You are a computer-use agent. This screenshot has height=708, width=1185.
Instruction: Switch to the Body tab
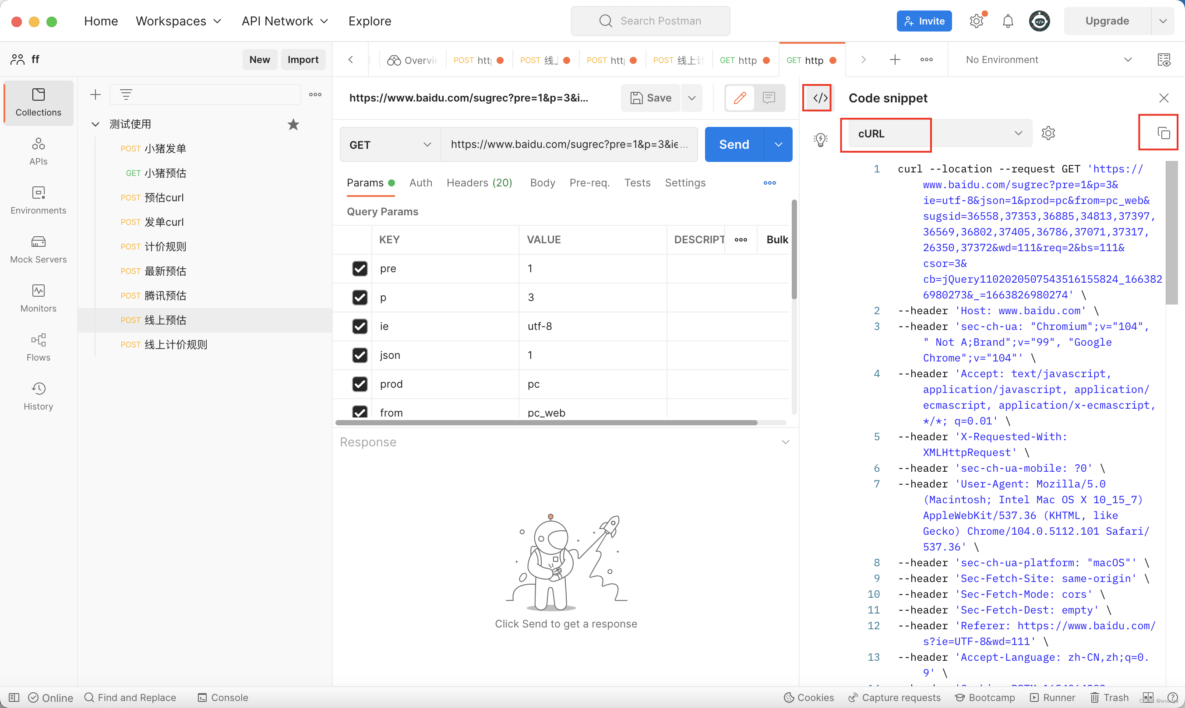(543, 183)
